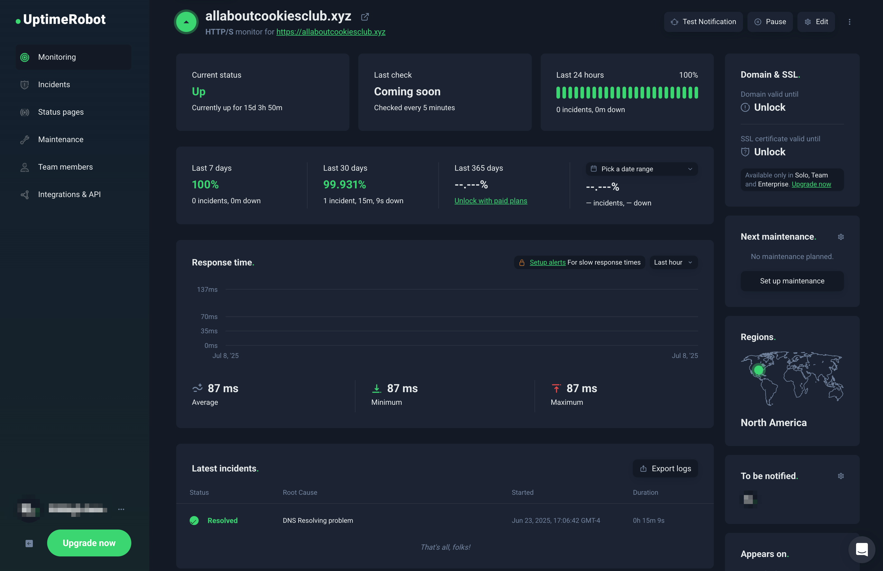
Task: Click Setup alerts link
Action: click(547, 262)
